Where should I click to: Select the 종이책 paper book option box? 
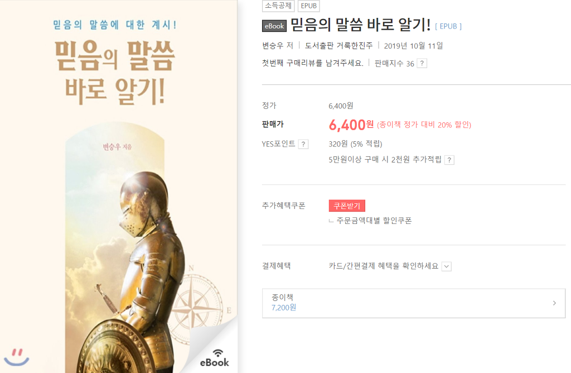coord(414,303)
